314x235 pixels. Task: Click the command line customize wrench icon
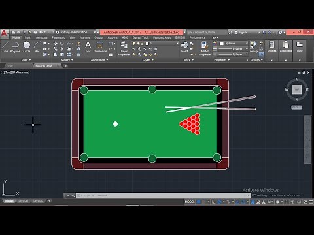(73, 196)
